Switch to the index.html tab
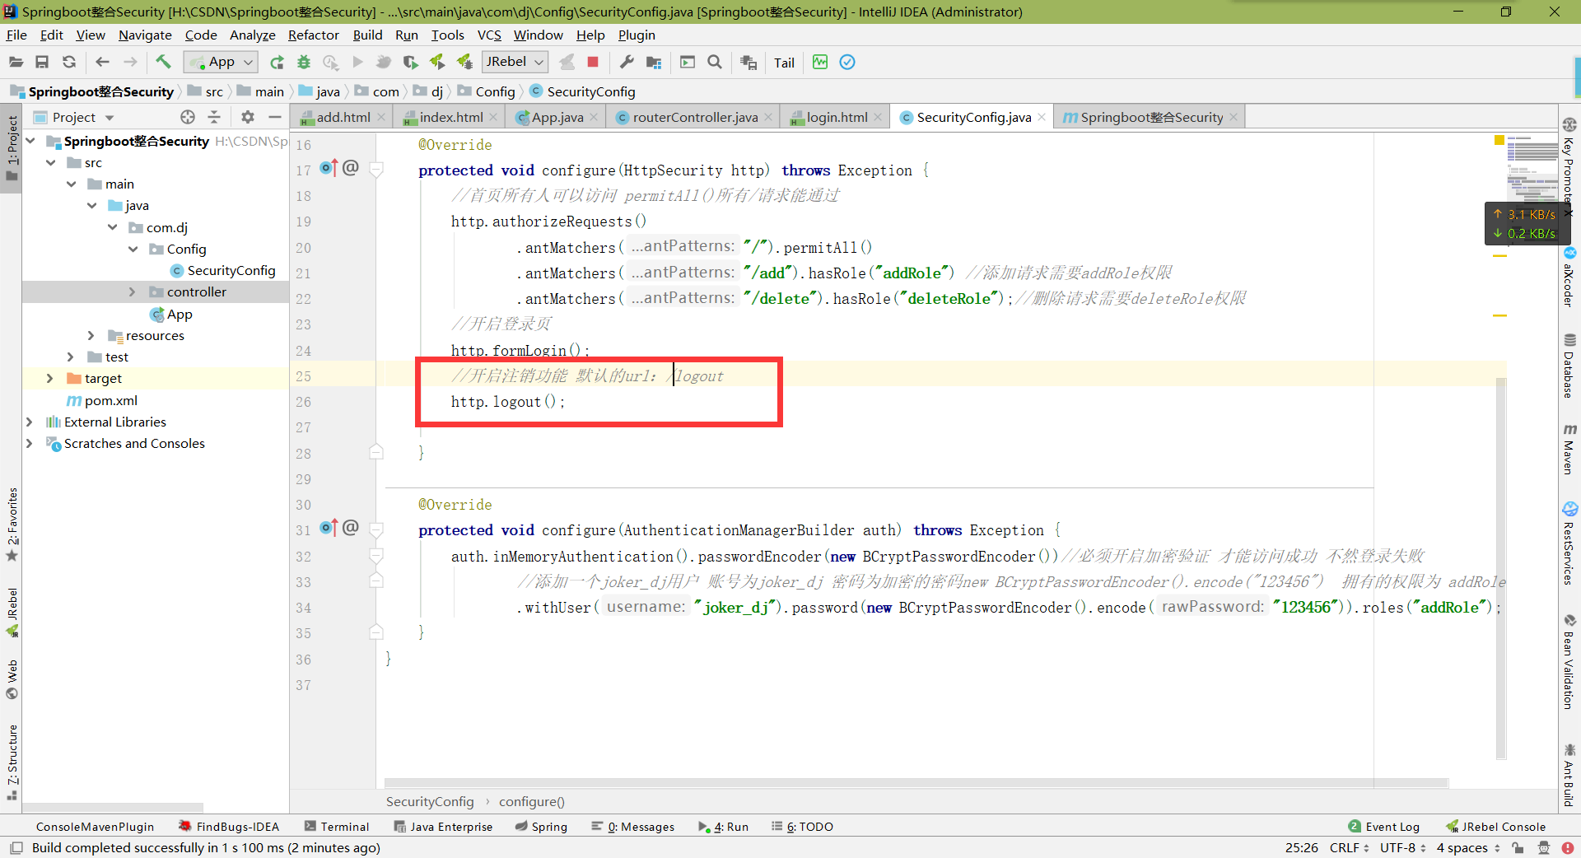The width and height of the screenshot is (1581, 858). click(450, 118)
